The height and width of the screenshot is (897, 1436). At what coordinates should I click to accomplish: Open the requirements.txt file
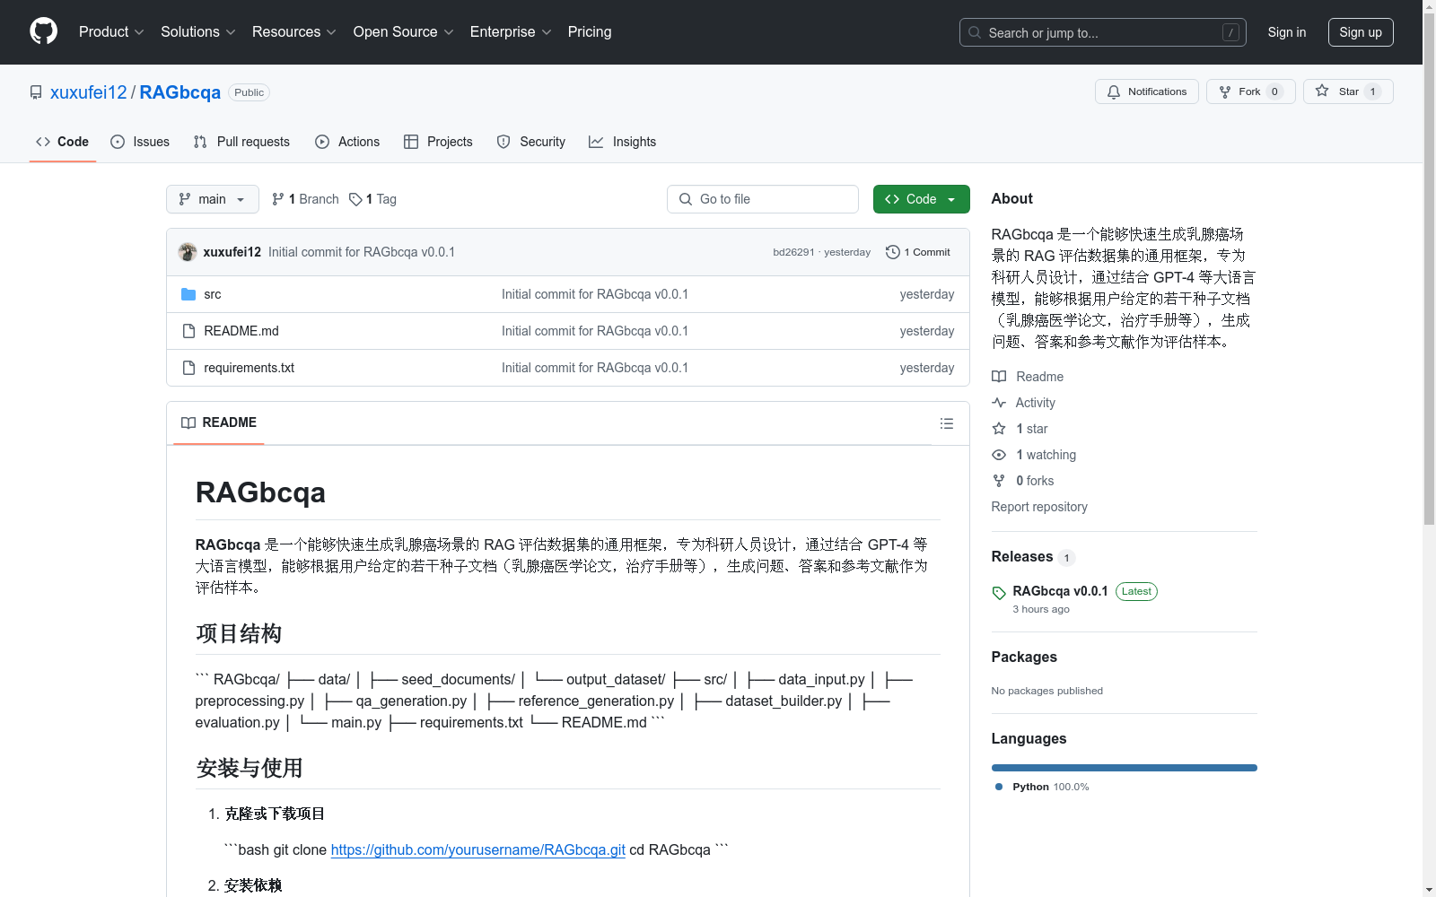250,368
